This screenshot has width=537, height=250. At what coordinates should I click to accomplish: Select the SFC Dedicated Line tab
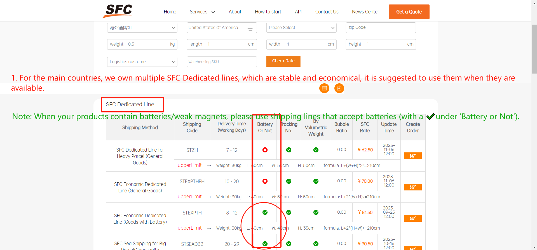pos(130,104)
